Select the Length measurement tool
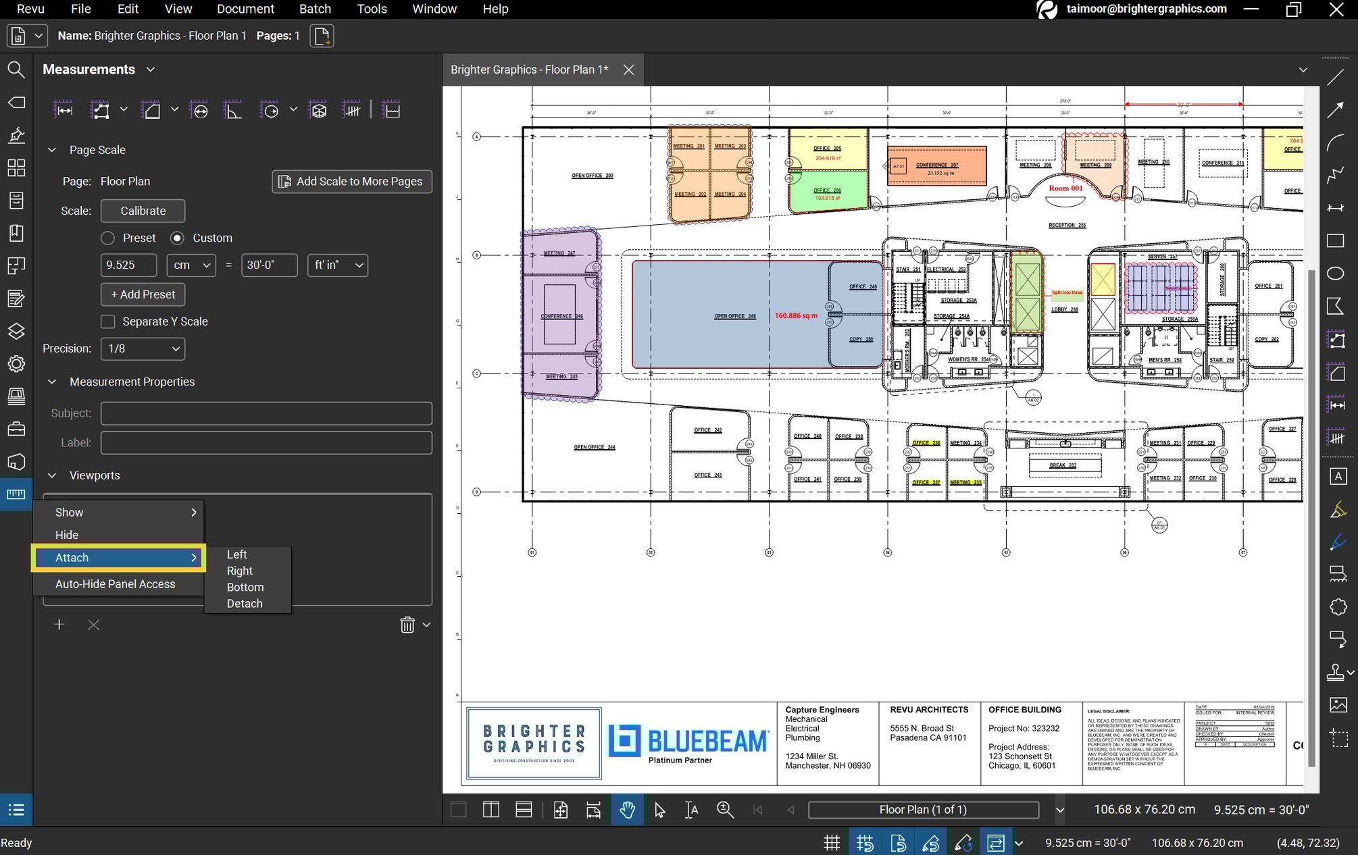The height and width of the screenshot is (855, 1358). pos(64,110)
